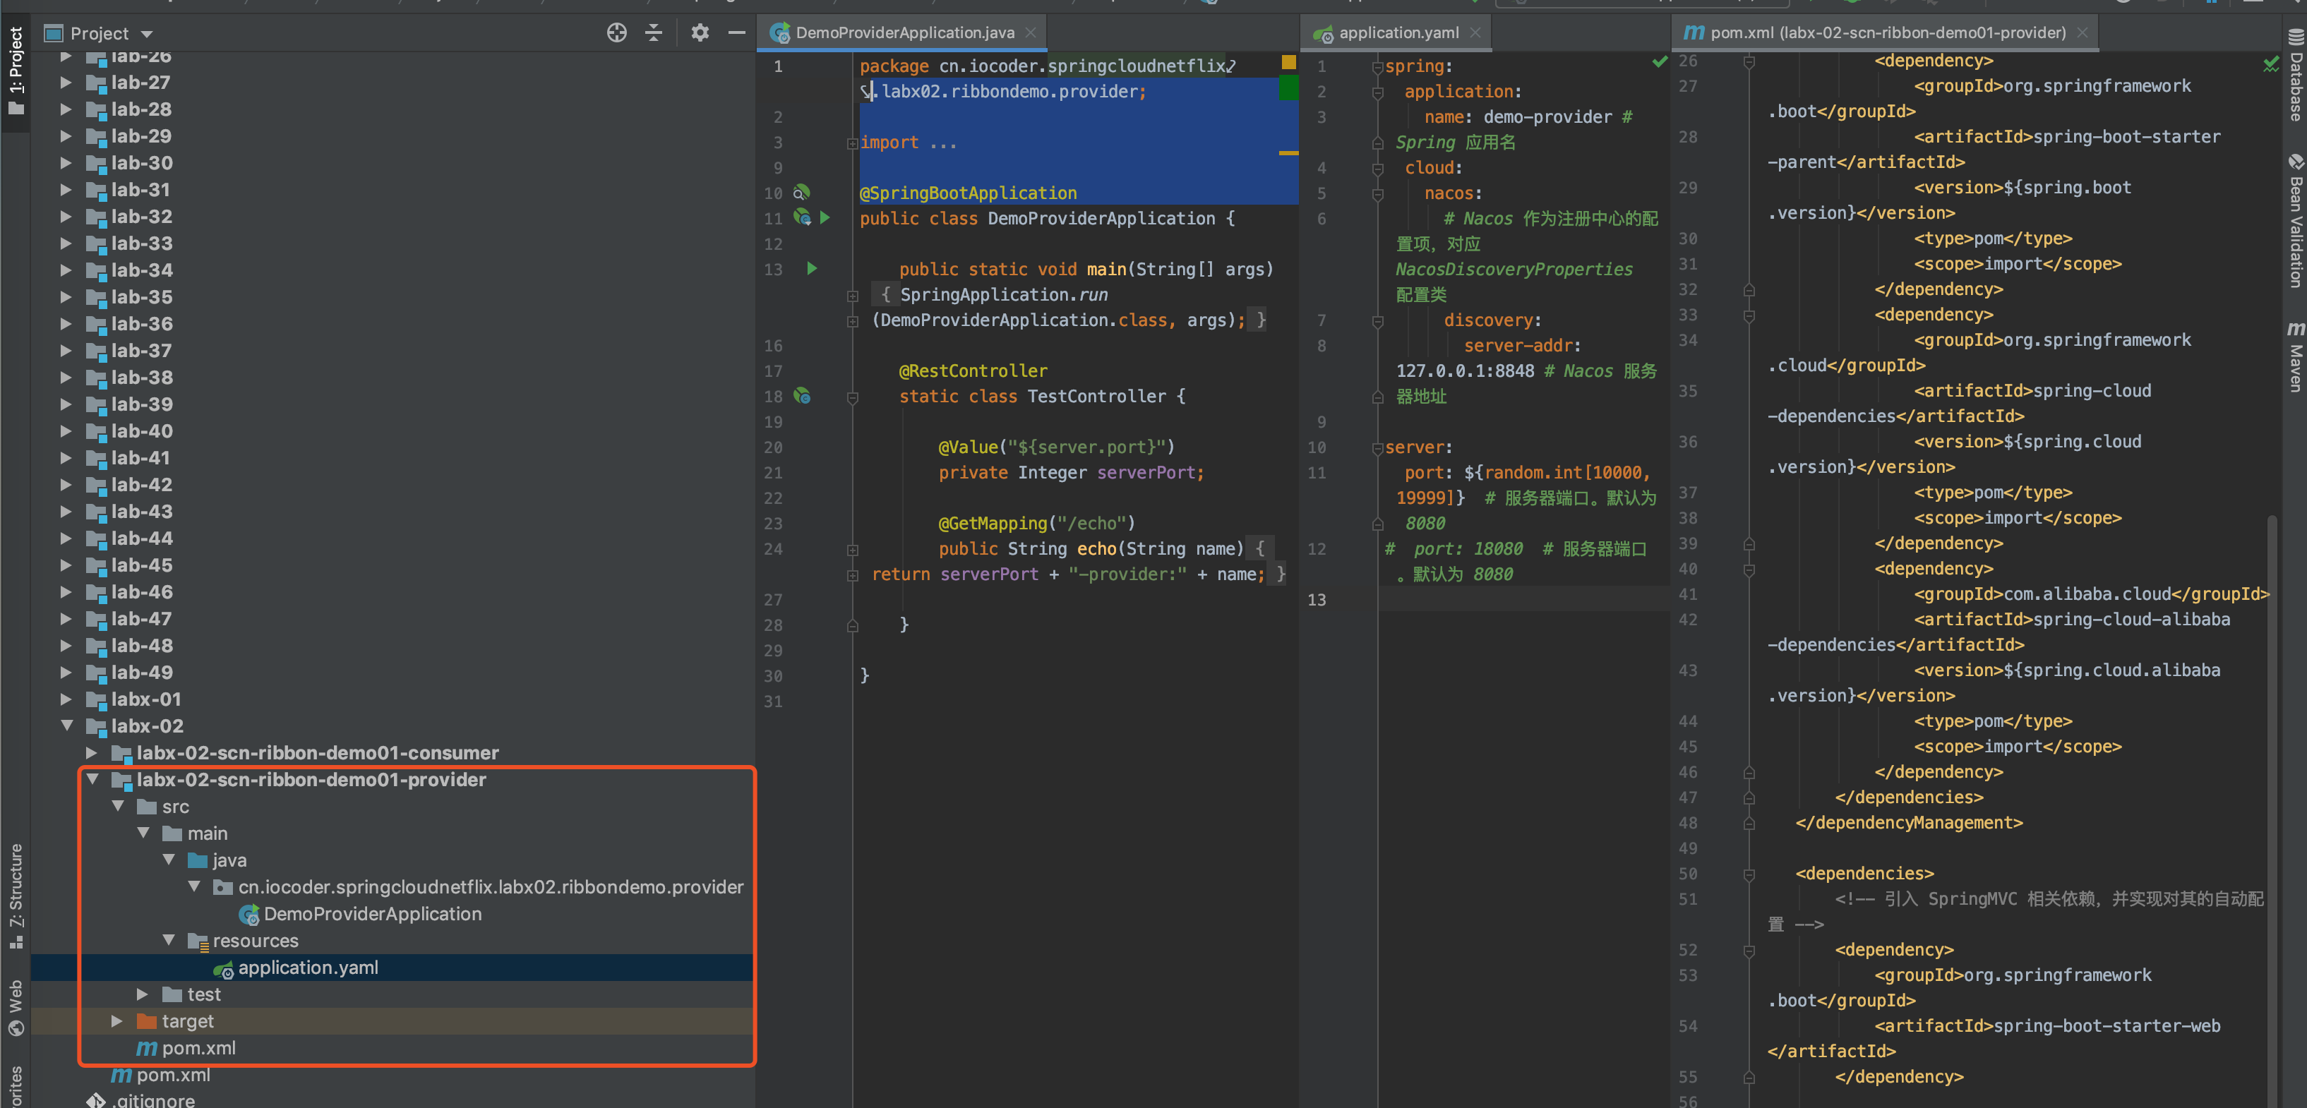Select the lab-44 module row
Screen dimensions: 2307x1108
tap(393, 538)
